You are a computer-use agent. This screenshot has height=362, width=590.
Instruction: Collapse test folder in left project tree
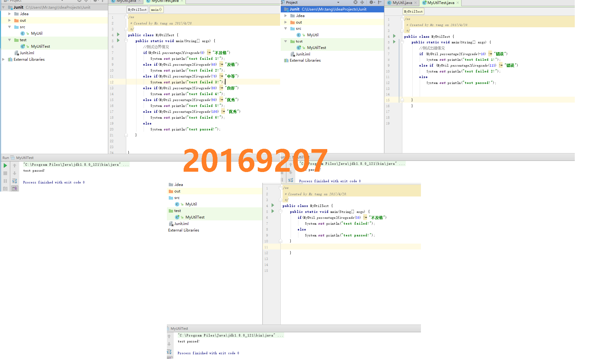click(10, 40)
